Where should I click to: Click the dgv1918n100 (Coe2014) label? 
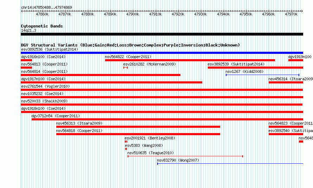click(43, 108)
